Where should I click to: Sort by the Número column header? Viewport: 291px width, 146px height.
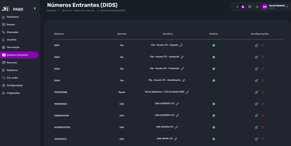tap(59, 34)
